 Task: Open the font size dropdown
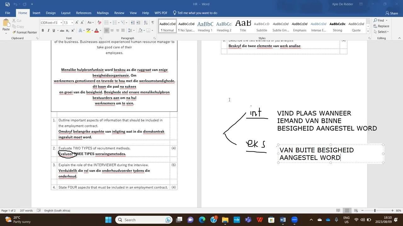[x=72, y=23]
